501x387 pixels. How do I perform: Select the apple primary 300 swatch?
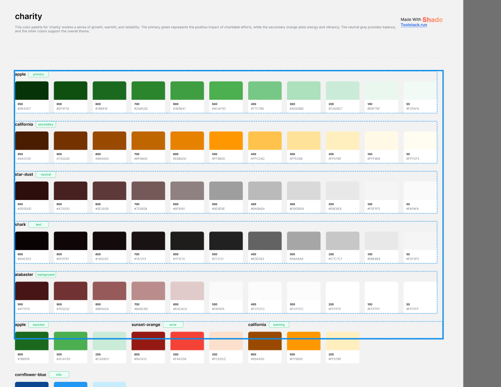304,91
